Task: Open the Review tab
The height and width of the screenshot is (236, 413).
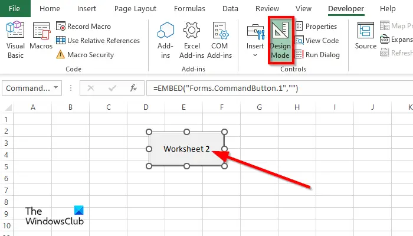Action: [x=267, y=9]
